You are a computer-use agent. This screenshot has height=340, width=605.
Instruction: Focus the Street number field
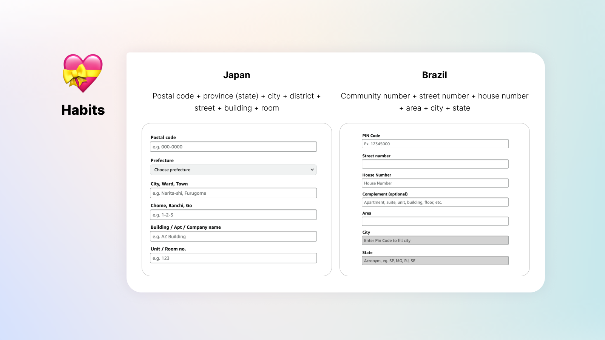click(x=435, y=164)
